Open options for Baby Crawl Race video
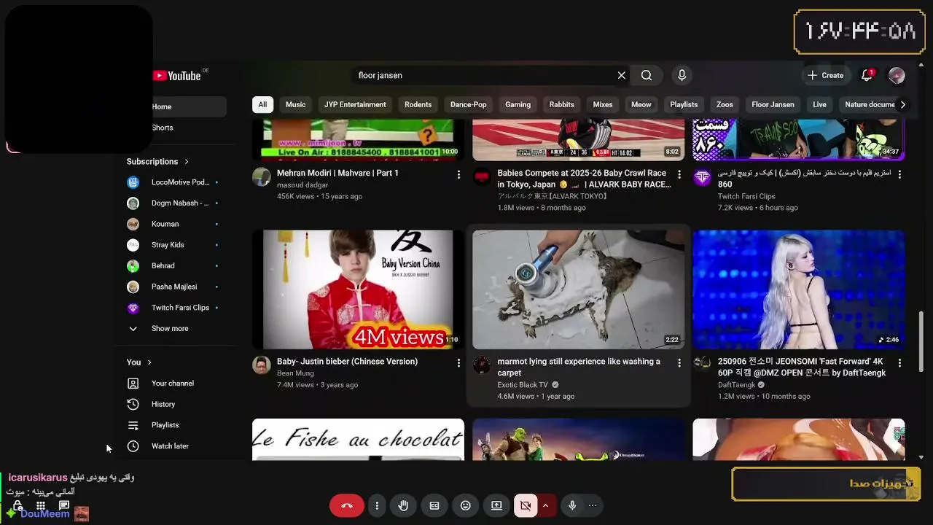The width and height of the screenshot is (933, 525). click(x=679, y=174)
